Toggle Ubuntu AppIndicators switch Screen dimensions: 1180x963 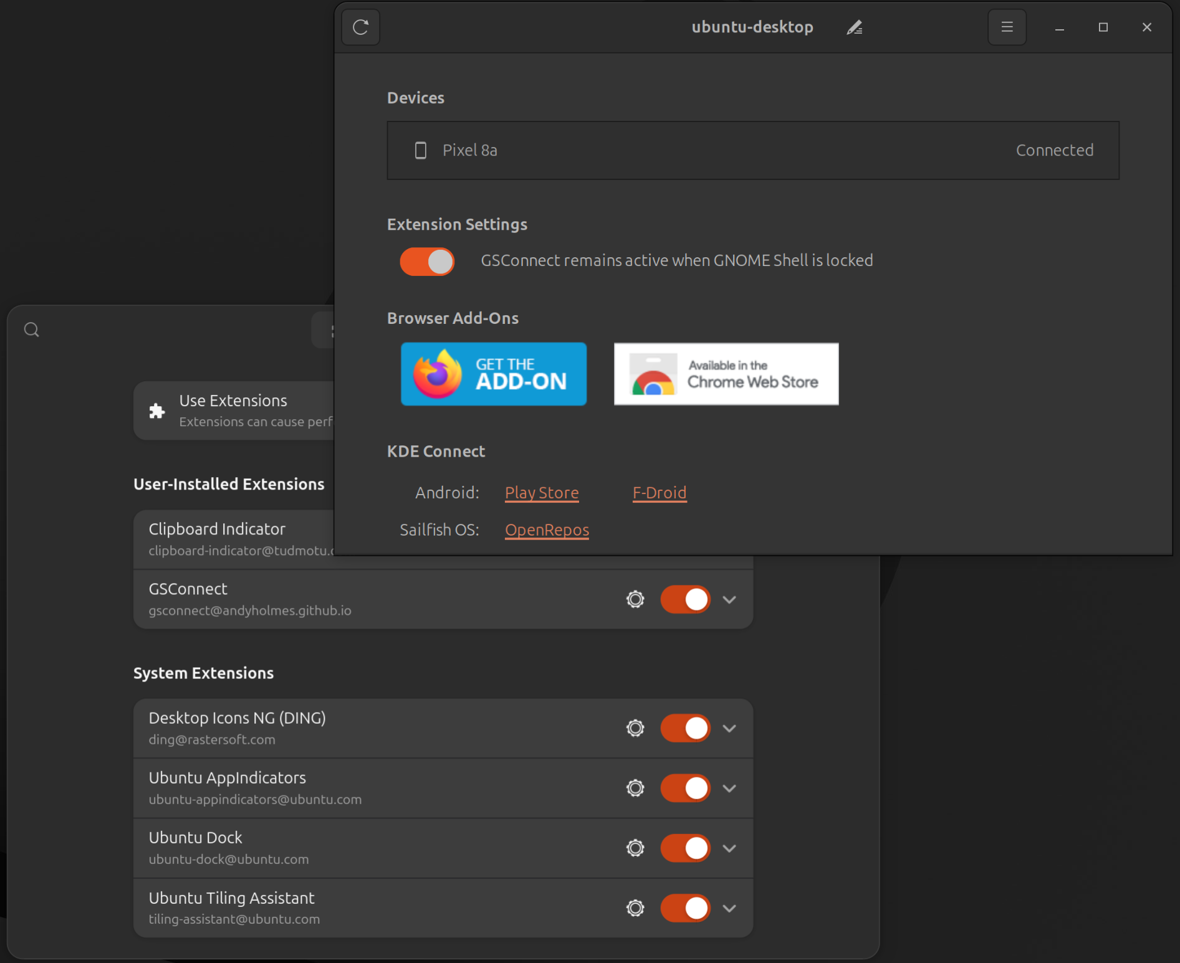coord(685,788)
